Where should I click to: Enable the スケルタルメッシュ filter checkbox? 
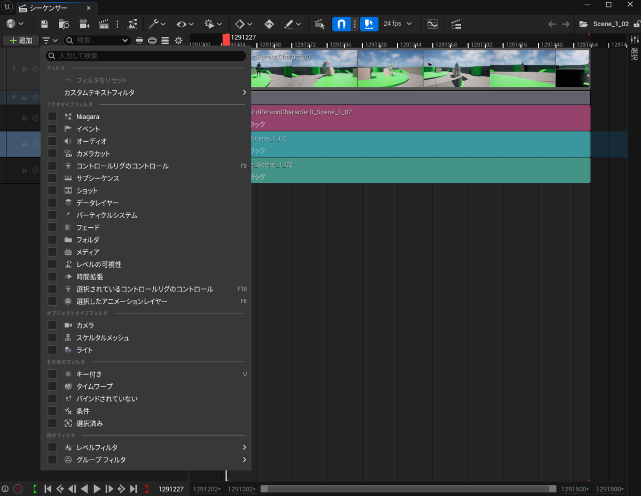point(52,338)
